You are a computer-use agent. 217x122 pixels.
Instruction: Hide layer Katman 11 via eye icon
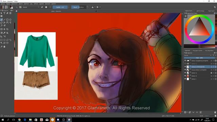pos(185,73)
